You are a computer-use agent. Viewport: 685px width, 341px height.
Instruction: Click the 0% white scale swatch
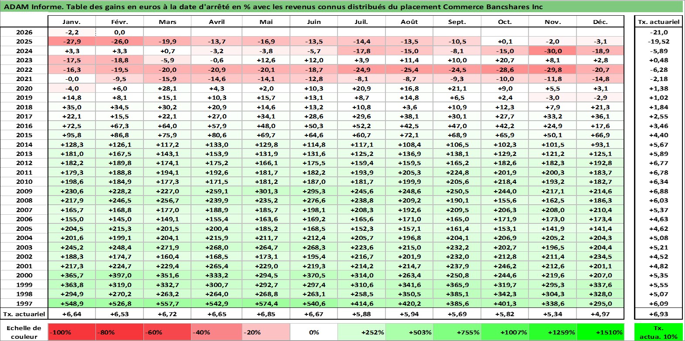[x=314, y=332]
